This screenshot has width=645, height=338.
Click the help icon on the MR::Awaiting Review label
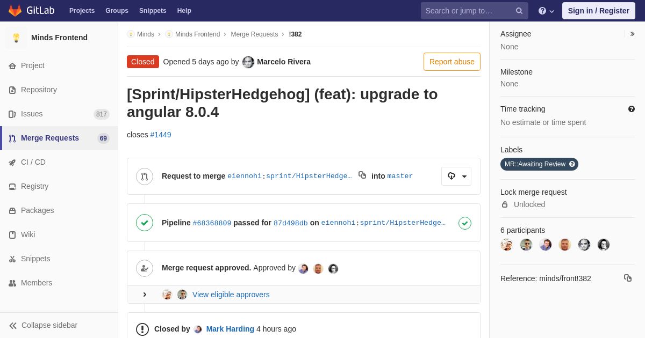[x=572, y=164]
